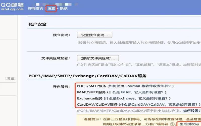Go to 邮箱首页 in header

(36, 8)
